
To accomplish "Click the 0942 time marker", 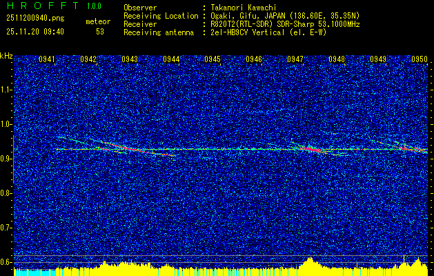I will [x=88, y=59].
